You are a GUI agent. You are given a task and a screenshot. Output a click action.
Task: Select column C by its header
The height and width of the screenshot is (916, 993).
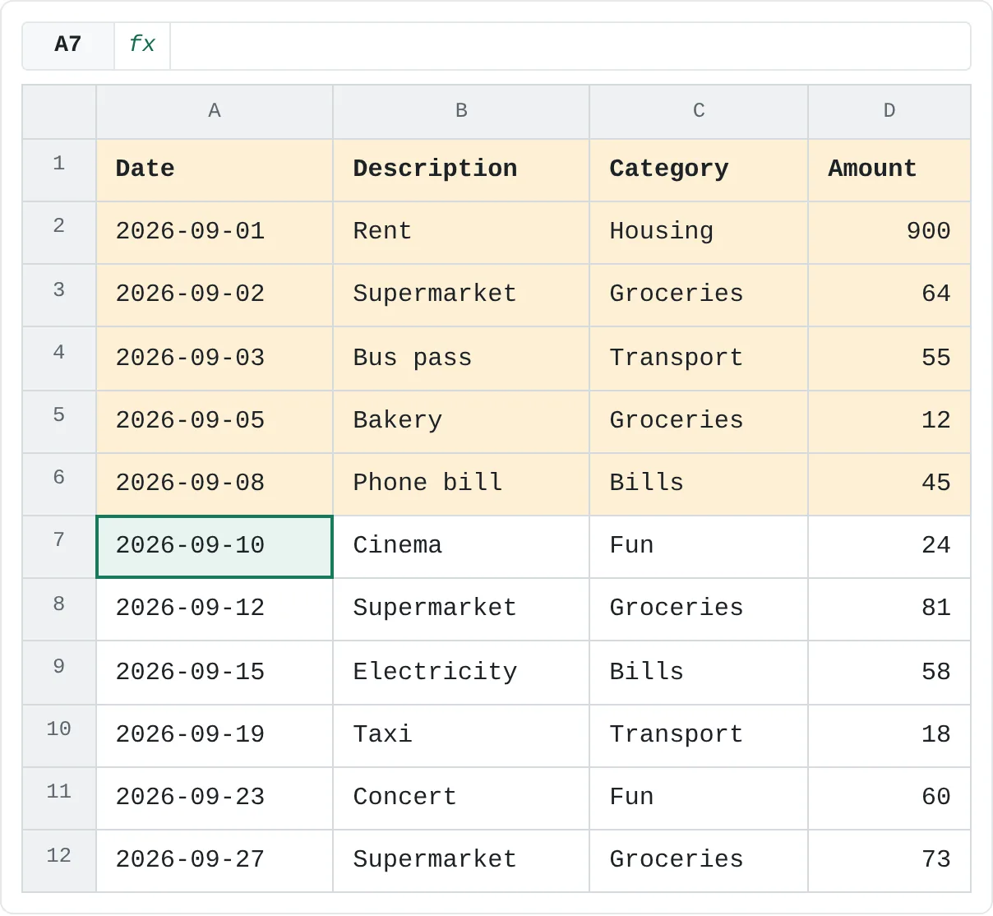coord(699,112)
